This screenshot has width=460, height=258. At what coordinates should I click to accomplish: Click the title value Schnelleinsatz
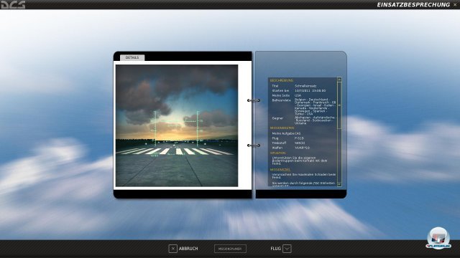(305, 86)
